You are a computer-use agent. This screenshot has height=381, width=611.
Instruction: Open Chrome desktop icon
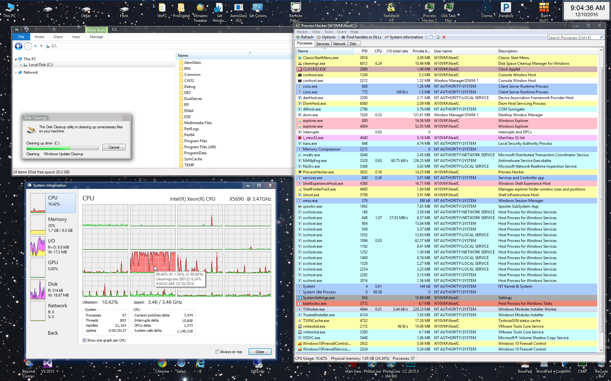pos(162,367)
